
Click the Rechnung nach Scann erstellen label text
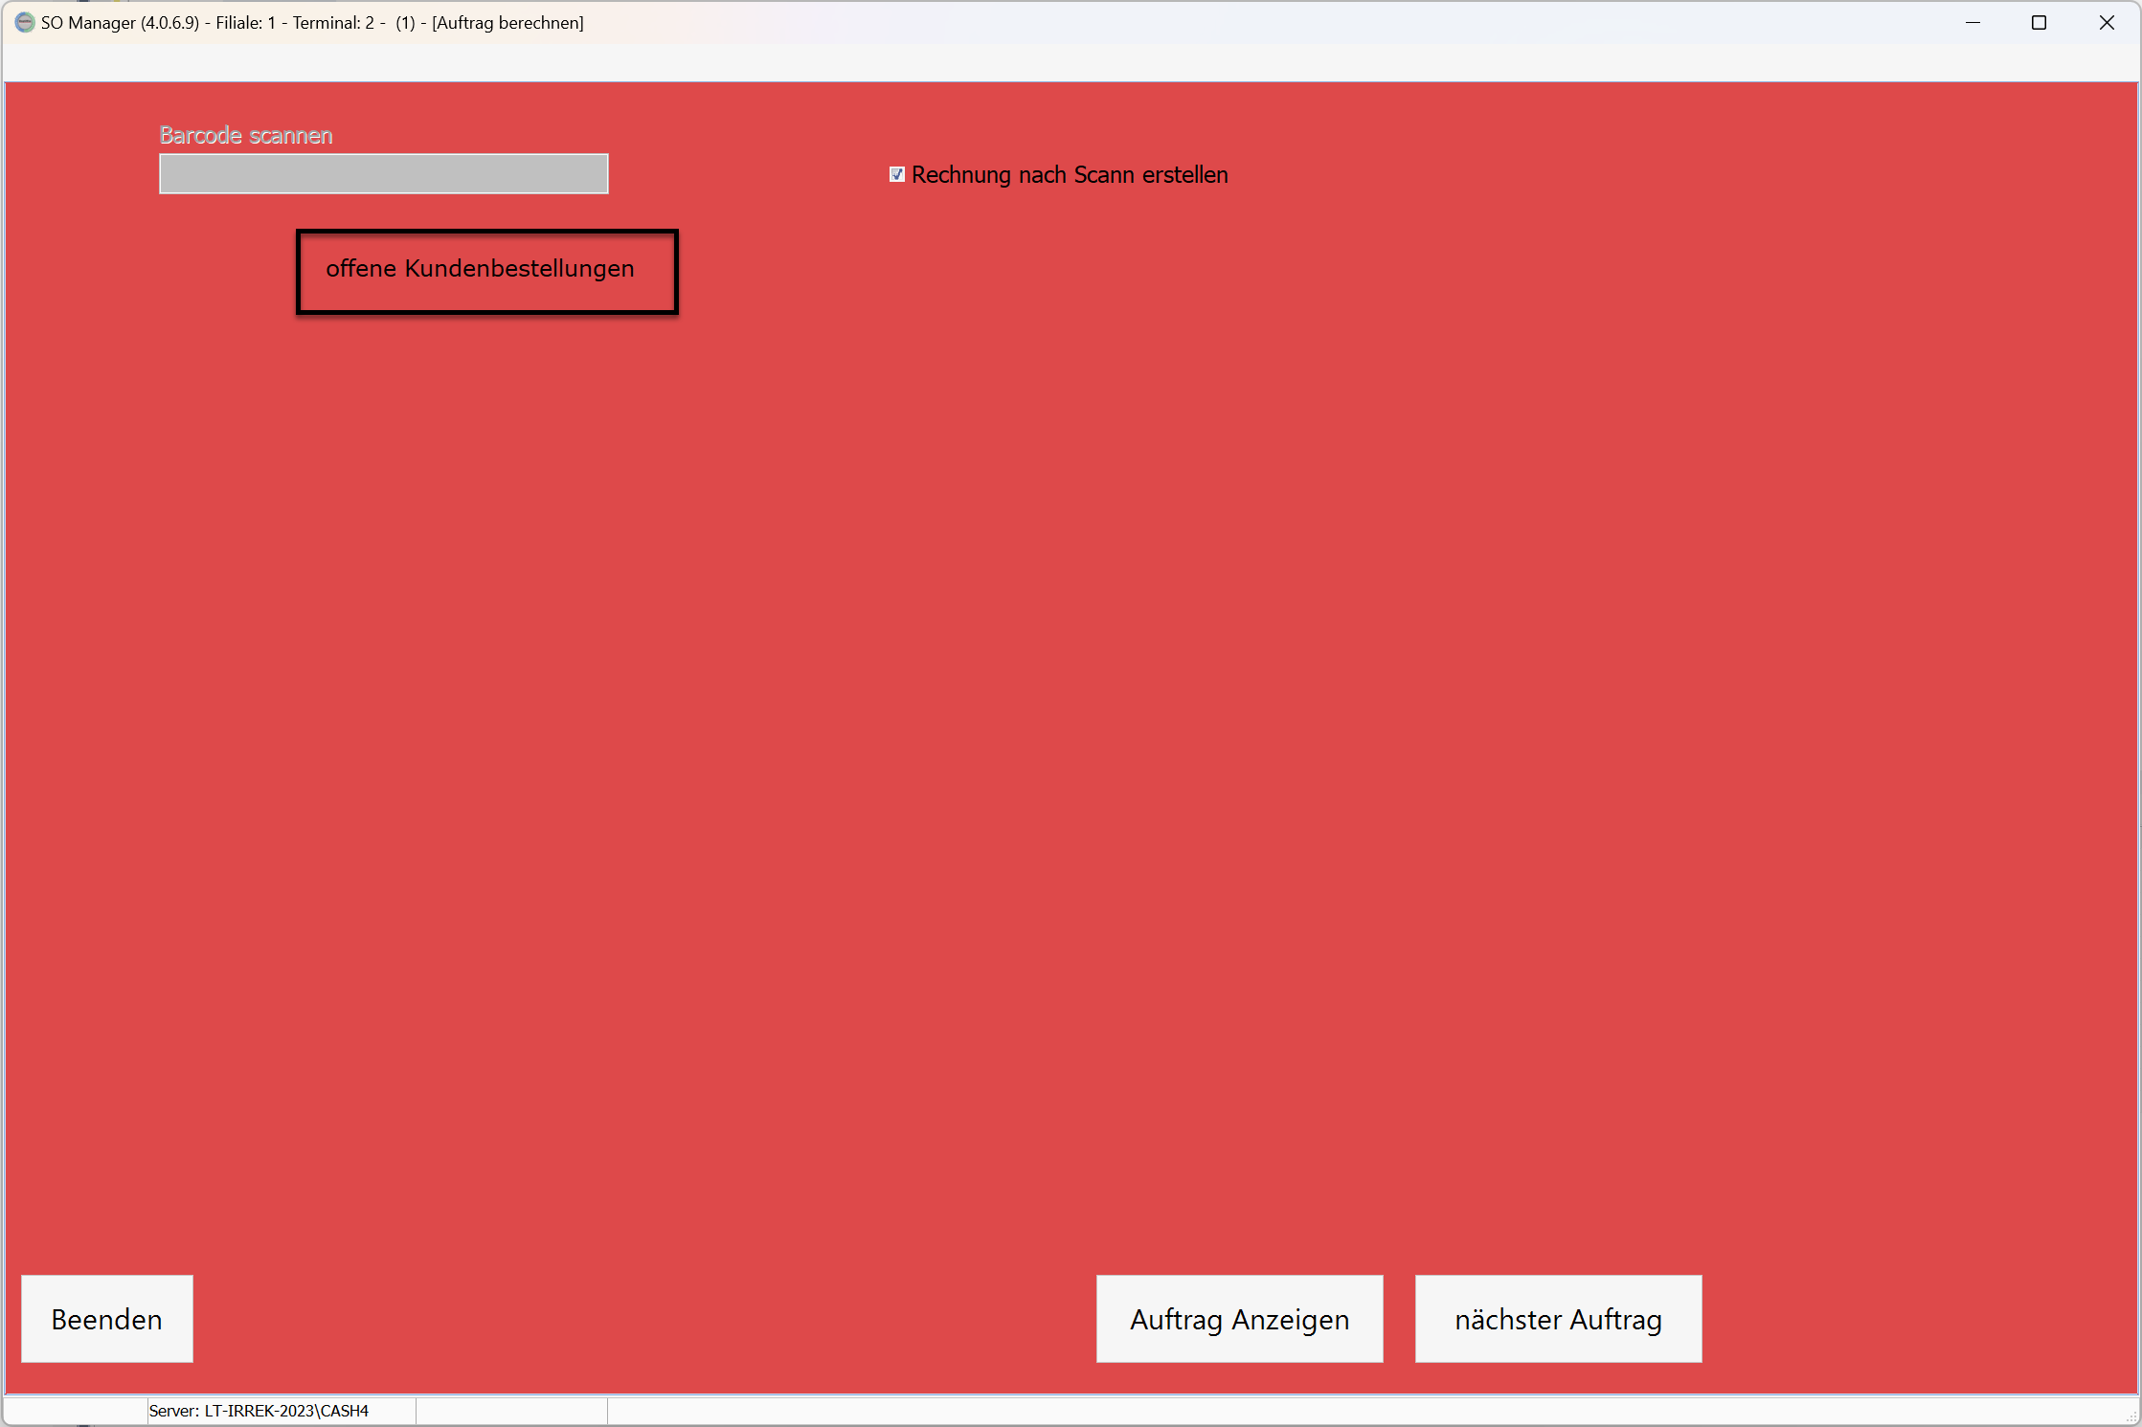[x=1069, y=175]
